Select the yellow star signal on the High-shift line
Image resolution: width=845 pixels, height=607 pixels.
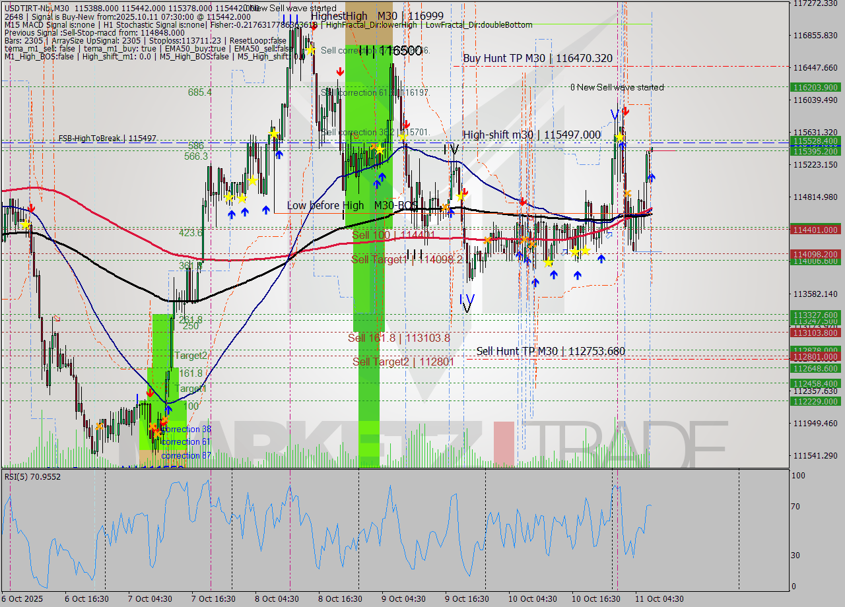[x=620, y=137]
